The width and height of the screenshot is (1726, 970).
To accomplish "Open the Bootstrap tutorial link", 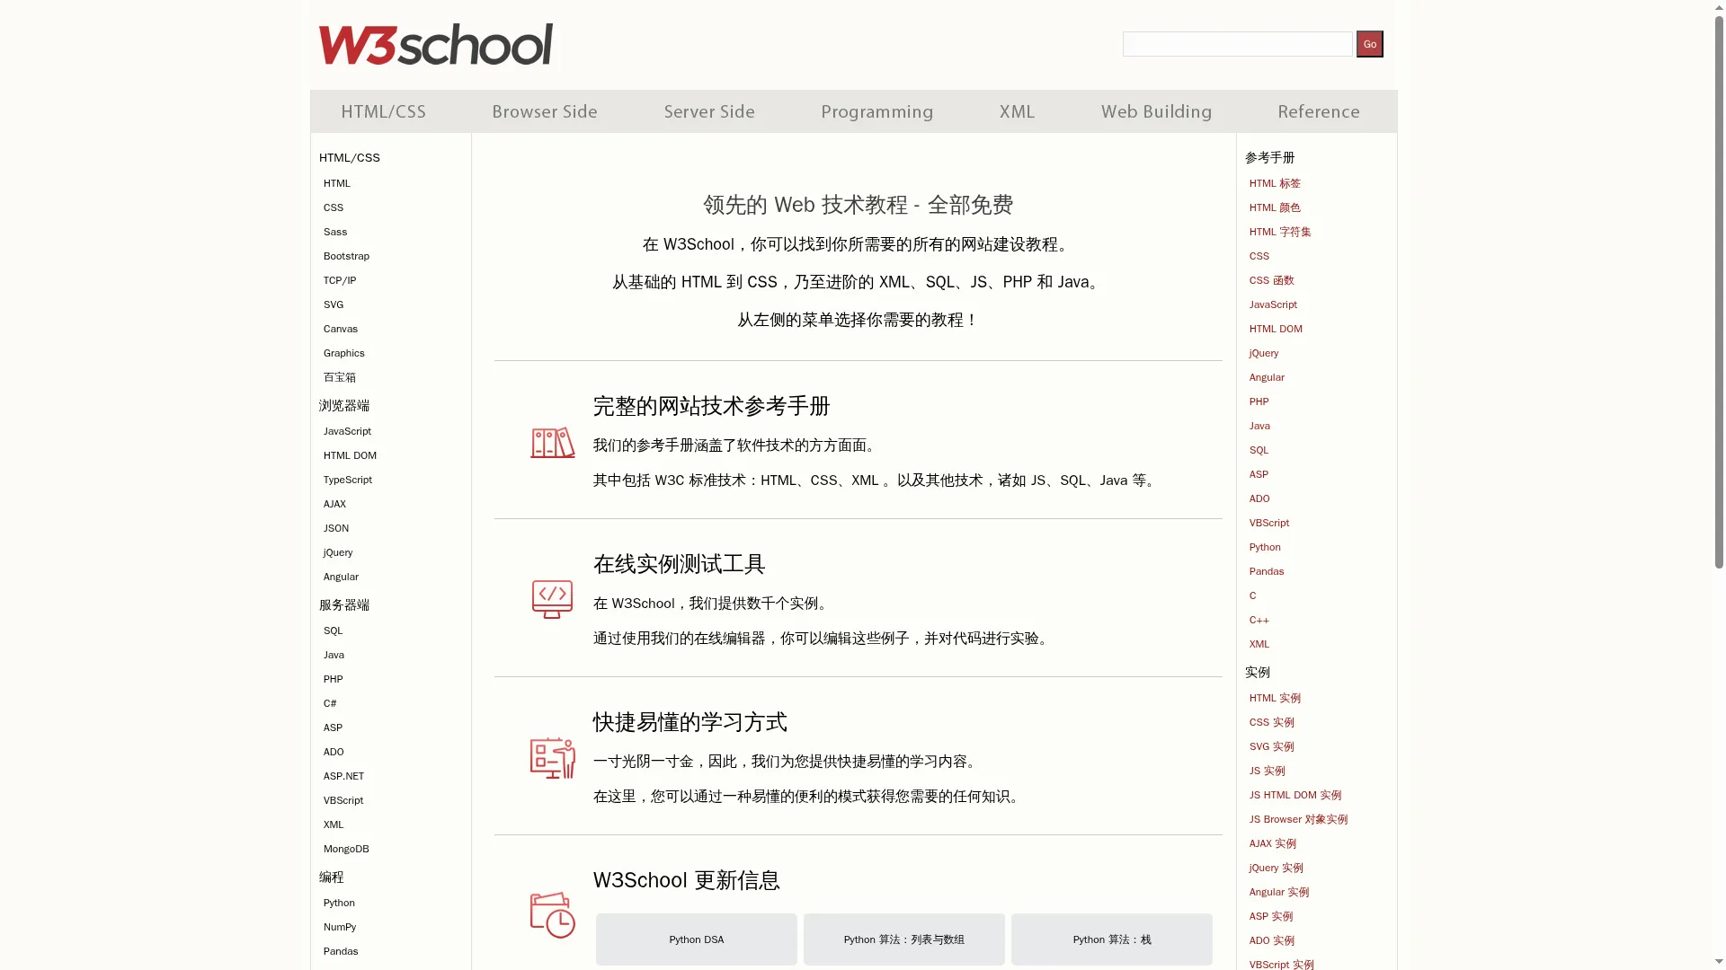I will tap(346, 256).
